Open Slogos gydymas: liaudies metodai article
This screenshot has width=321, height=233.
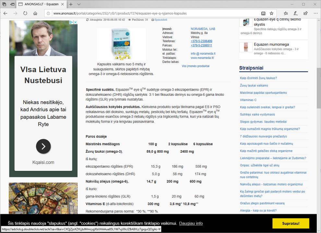coord(263,122)
